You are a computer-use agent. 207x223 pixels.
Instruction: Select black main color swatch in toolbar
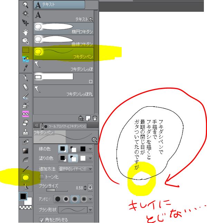[x=23, y=196]
